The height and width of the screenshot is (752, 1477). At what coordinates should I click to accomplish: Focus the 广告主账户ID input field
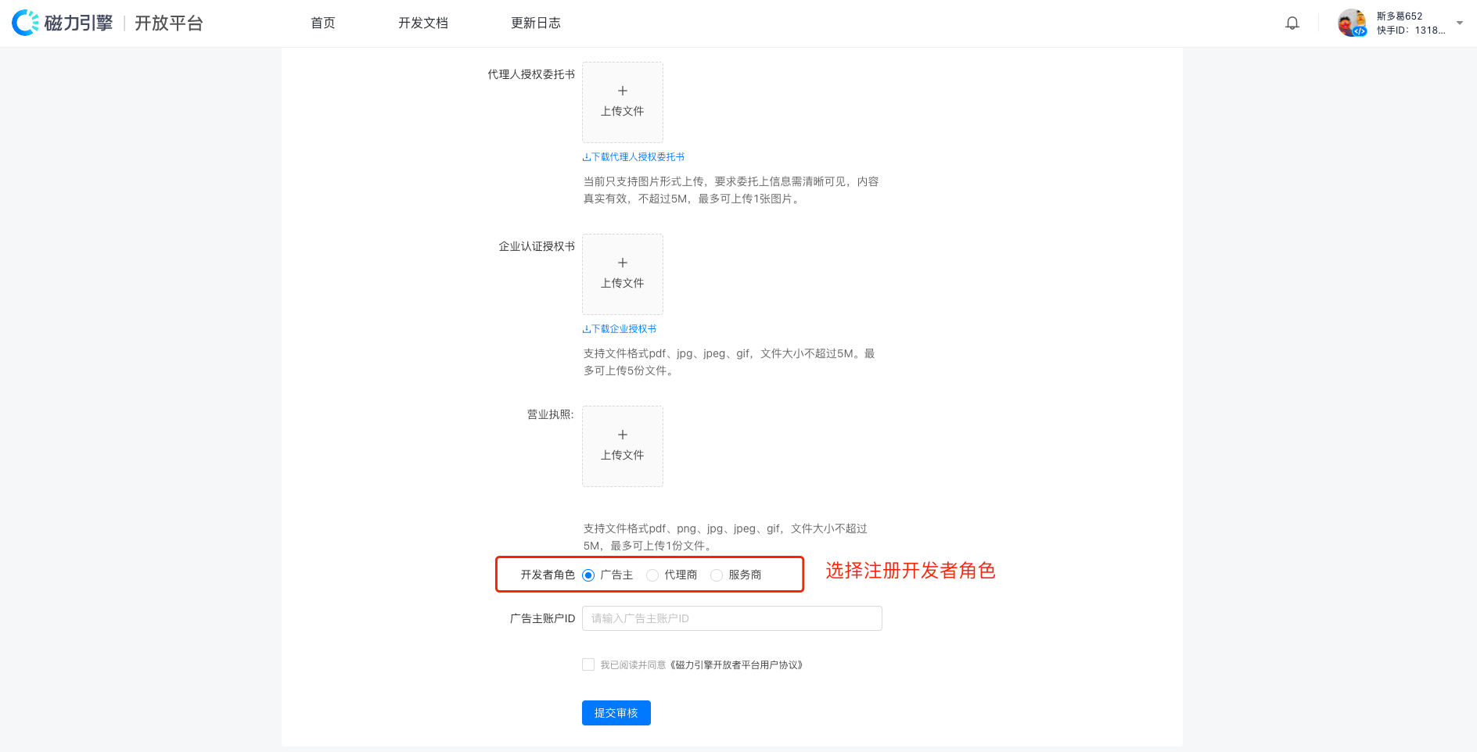(x=732, y=618)
